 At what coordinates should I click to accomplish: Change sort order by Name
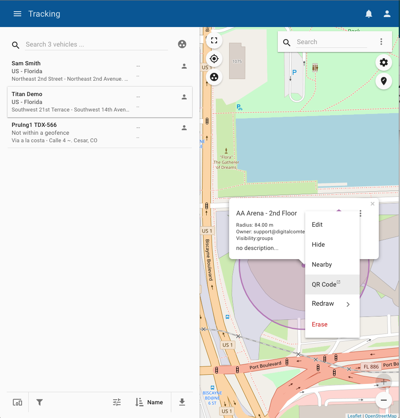point(149,402)
